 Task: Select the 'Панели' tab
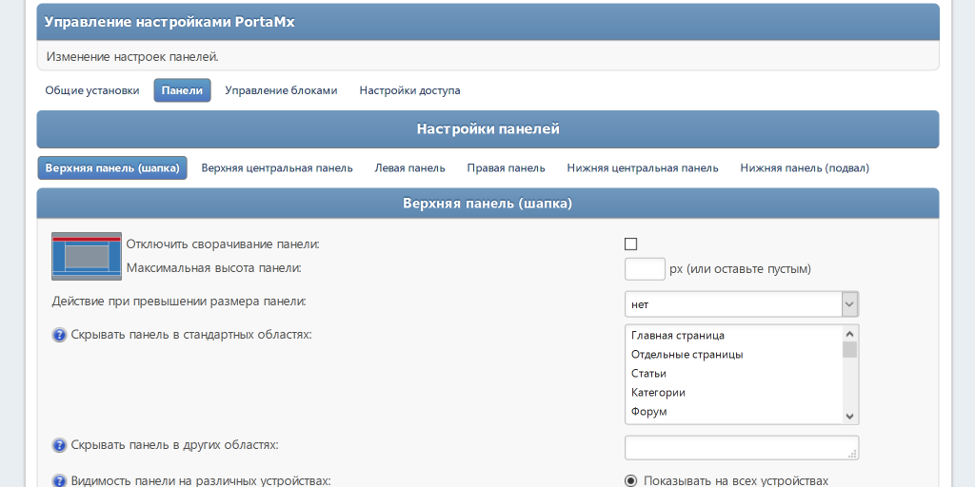click(x=182, y=91)
